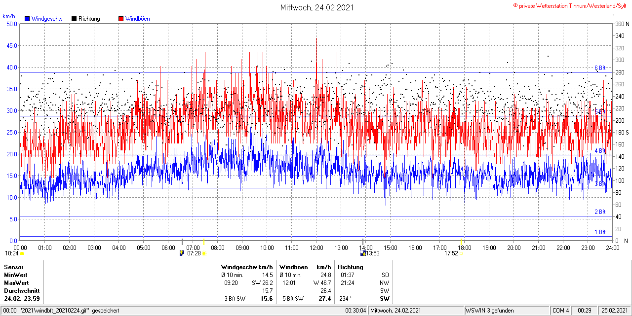632x316 pixels.
Task: Click the sunset icon beside 17:52
Action: tap(462, 254)
